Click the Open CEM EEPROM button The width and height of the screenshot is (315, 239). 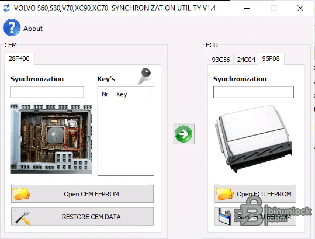coord(82,194)
